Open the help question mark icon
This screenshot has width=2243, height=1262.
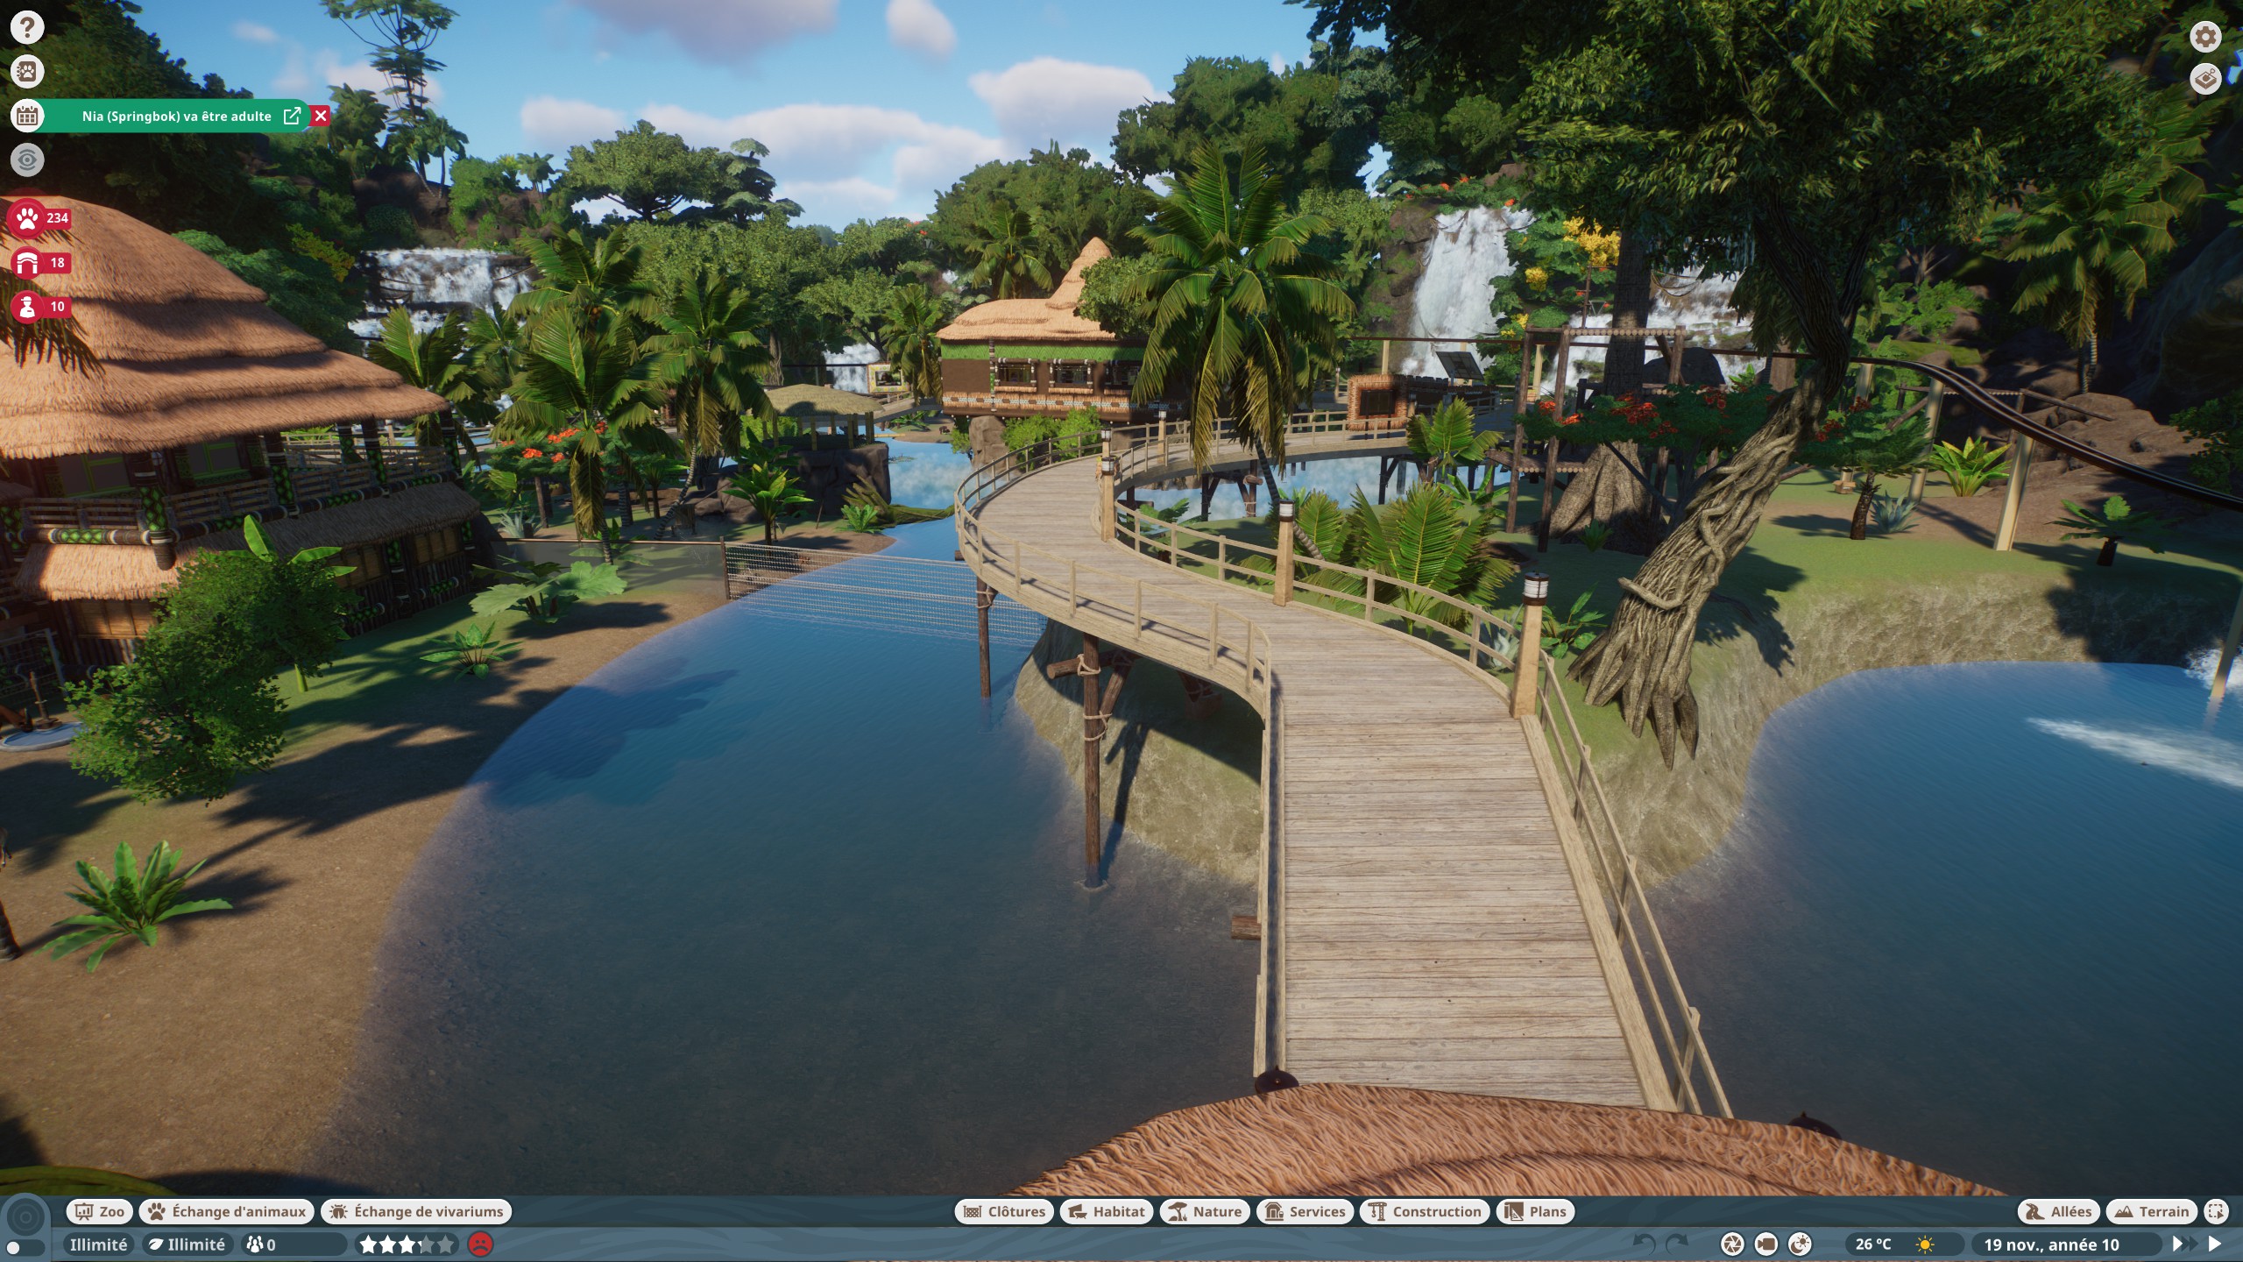pos(27,27)
